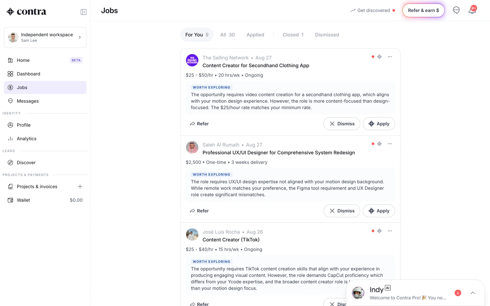Expand the Indy AI chat panel
The image size is (490, 306).
click(x=473, y=293)
